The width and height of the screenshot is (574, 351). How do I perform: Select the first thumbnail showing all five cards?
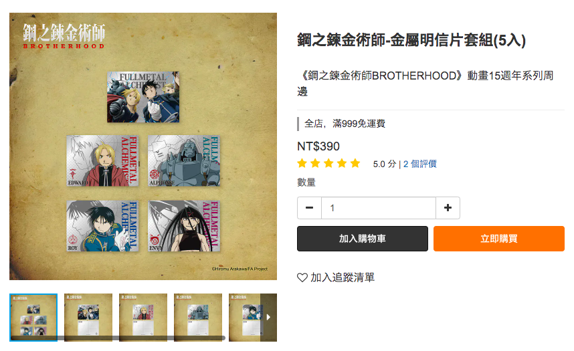tap(33, 318)
